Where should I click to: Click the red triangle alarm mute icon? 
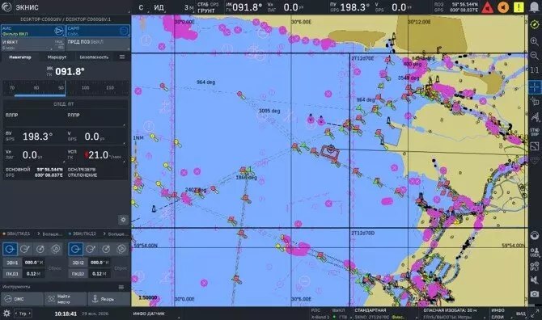point(487,7)
